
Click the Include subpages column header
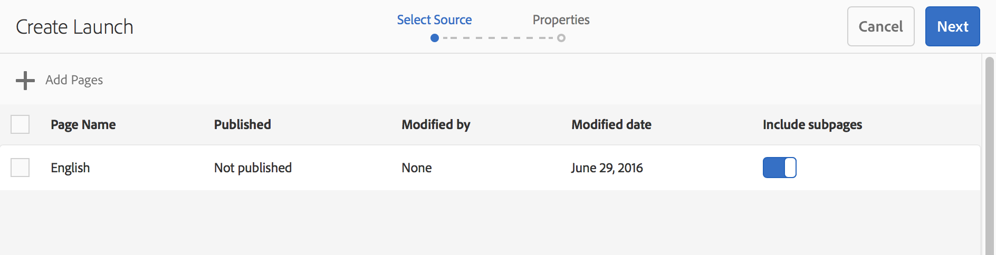812,125
